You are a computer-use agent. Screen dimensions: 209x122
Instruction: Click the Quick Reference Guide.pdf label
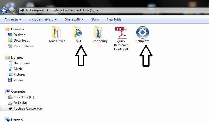(x=121, y=45)
